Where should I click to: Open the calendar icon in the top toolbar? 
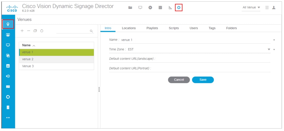(x=160, y=8)
